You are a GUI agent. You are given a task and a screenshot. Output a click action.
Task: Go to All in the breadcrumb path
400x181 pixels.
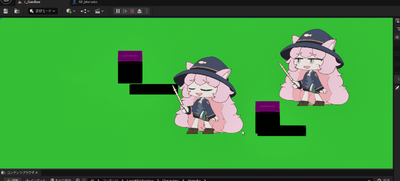click(x=92, y=180)
